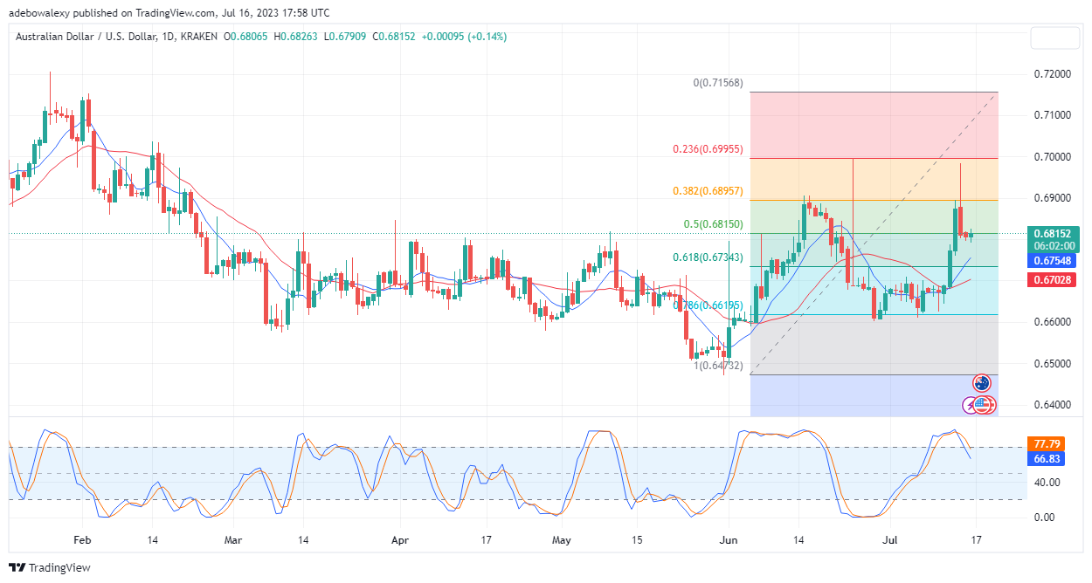Click the Fibonacci level label 0.236(0.69955)
This screenshot has height=583, width=1092.
coord(708,149)
